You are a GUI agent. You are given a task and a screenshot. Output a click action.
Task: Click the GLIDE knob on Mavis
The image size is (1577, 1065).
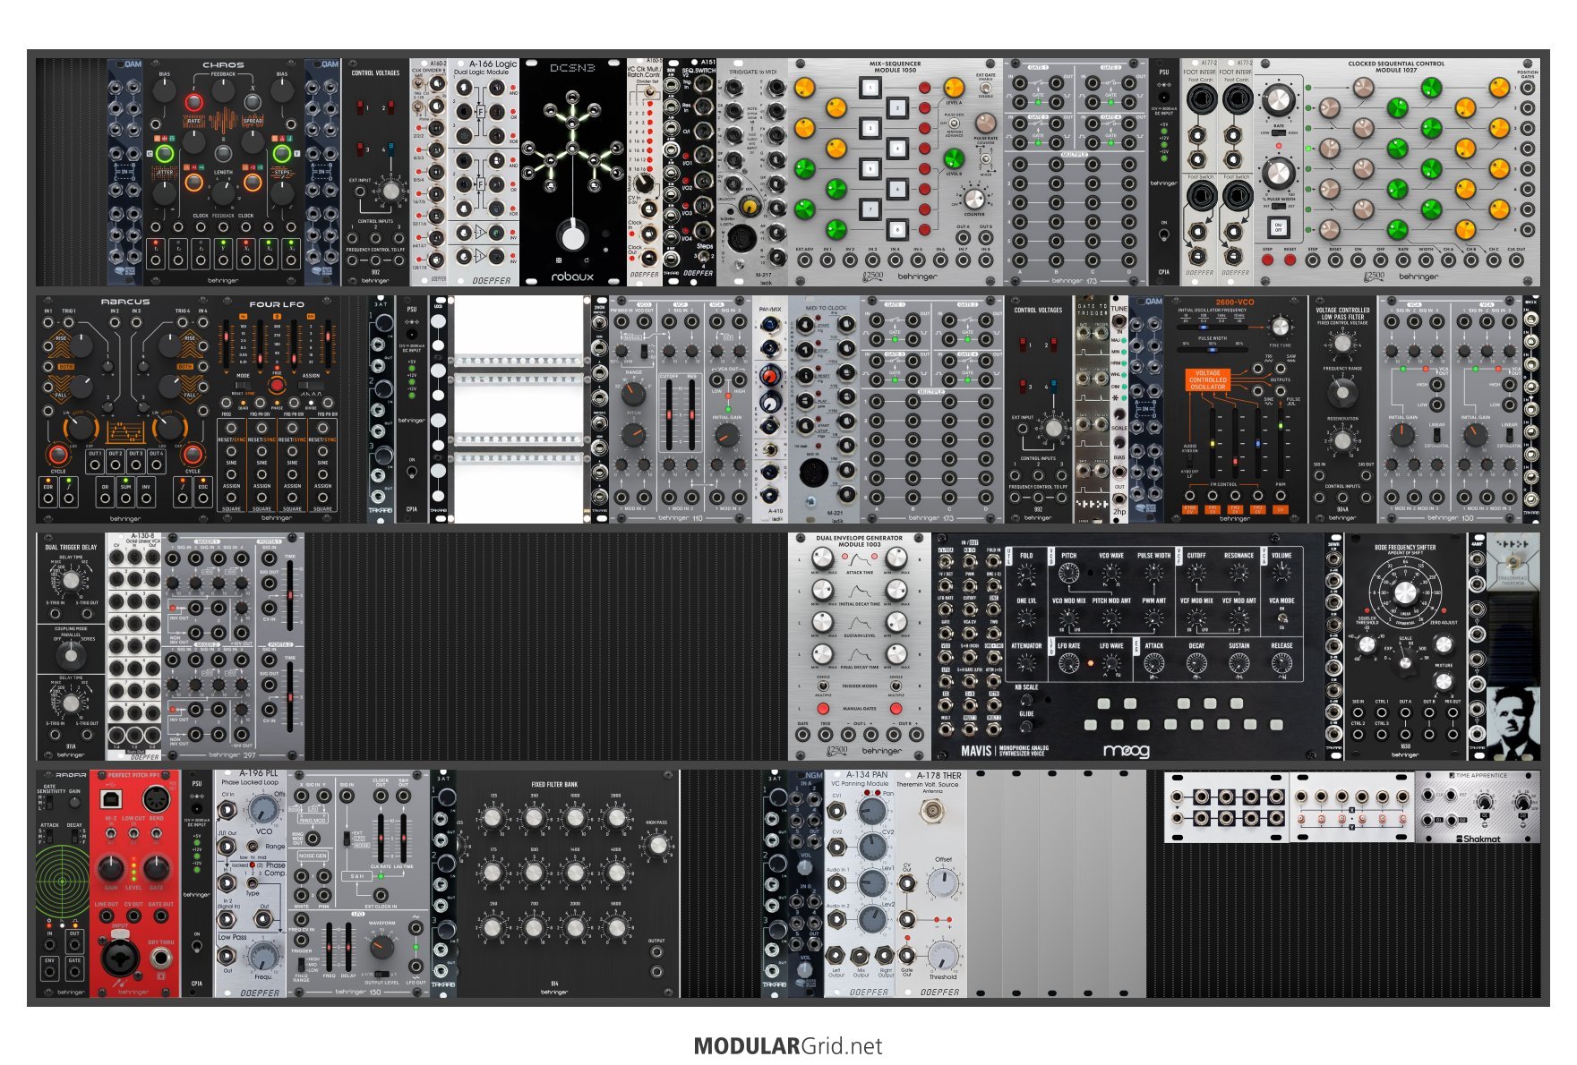point(1026,727)
